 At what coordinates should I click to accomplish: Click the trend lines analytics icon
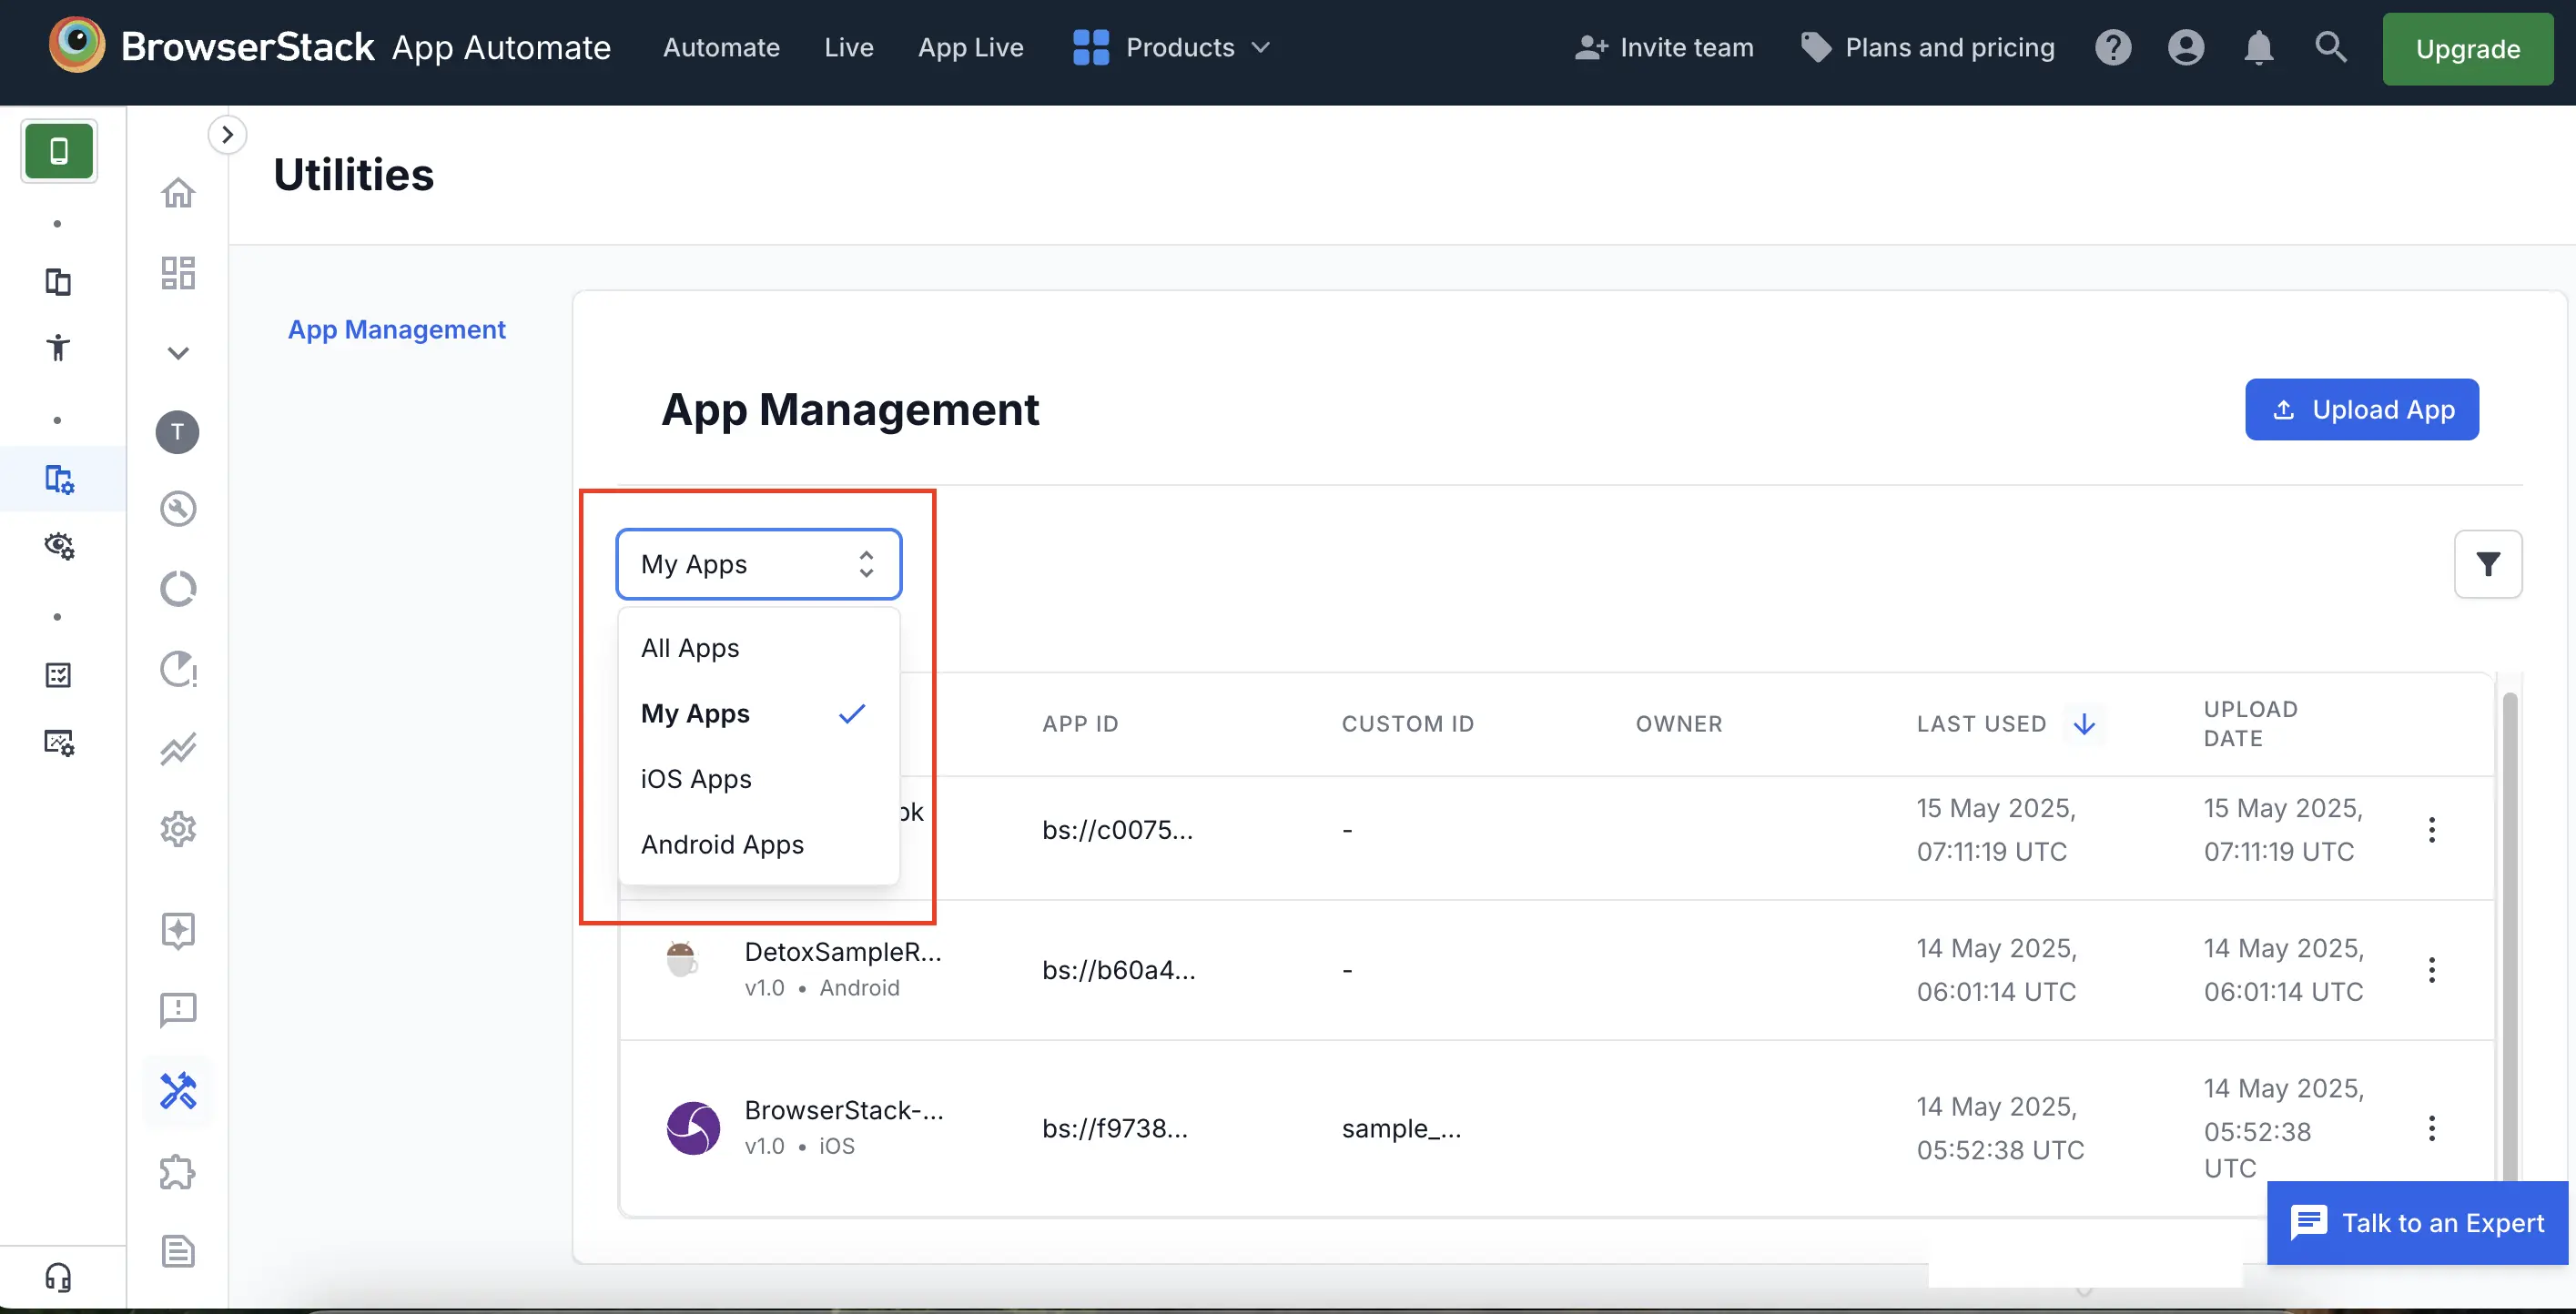(x=178, y=748)
